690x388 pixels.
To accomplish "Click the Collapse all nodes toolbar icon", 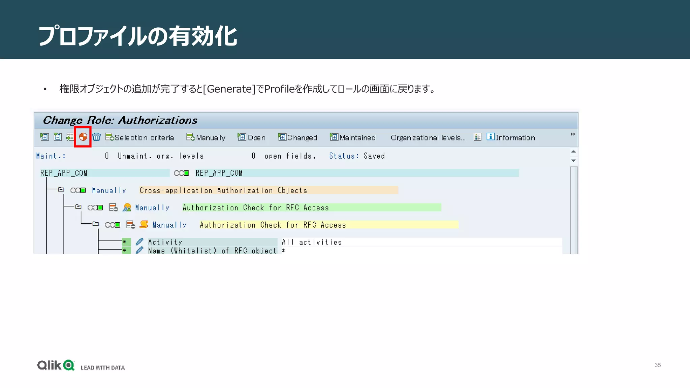I will tap(58, 137).
